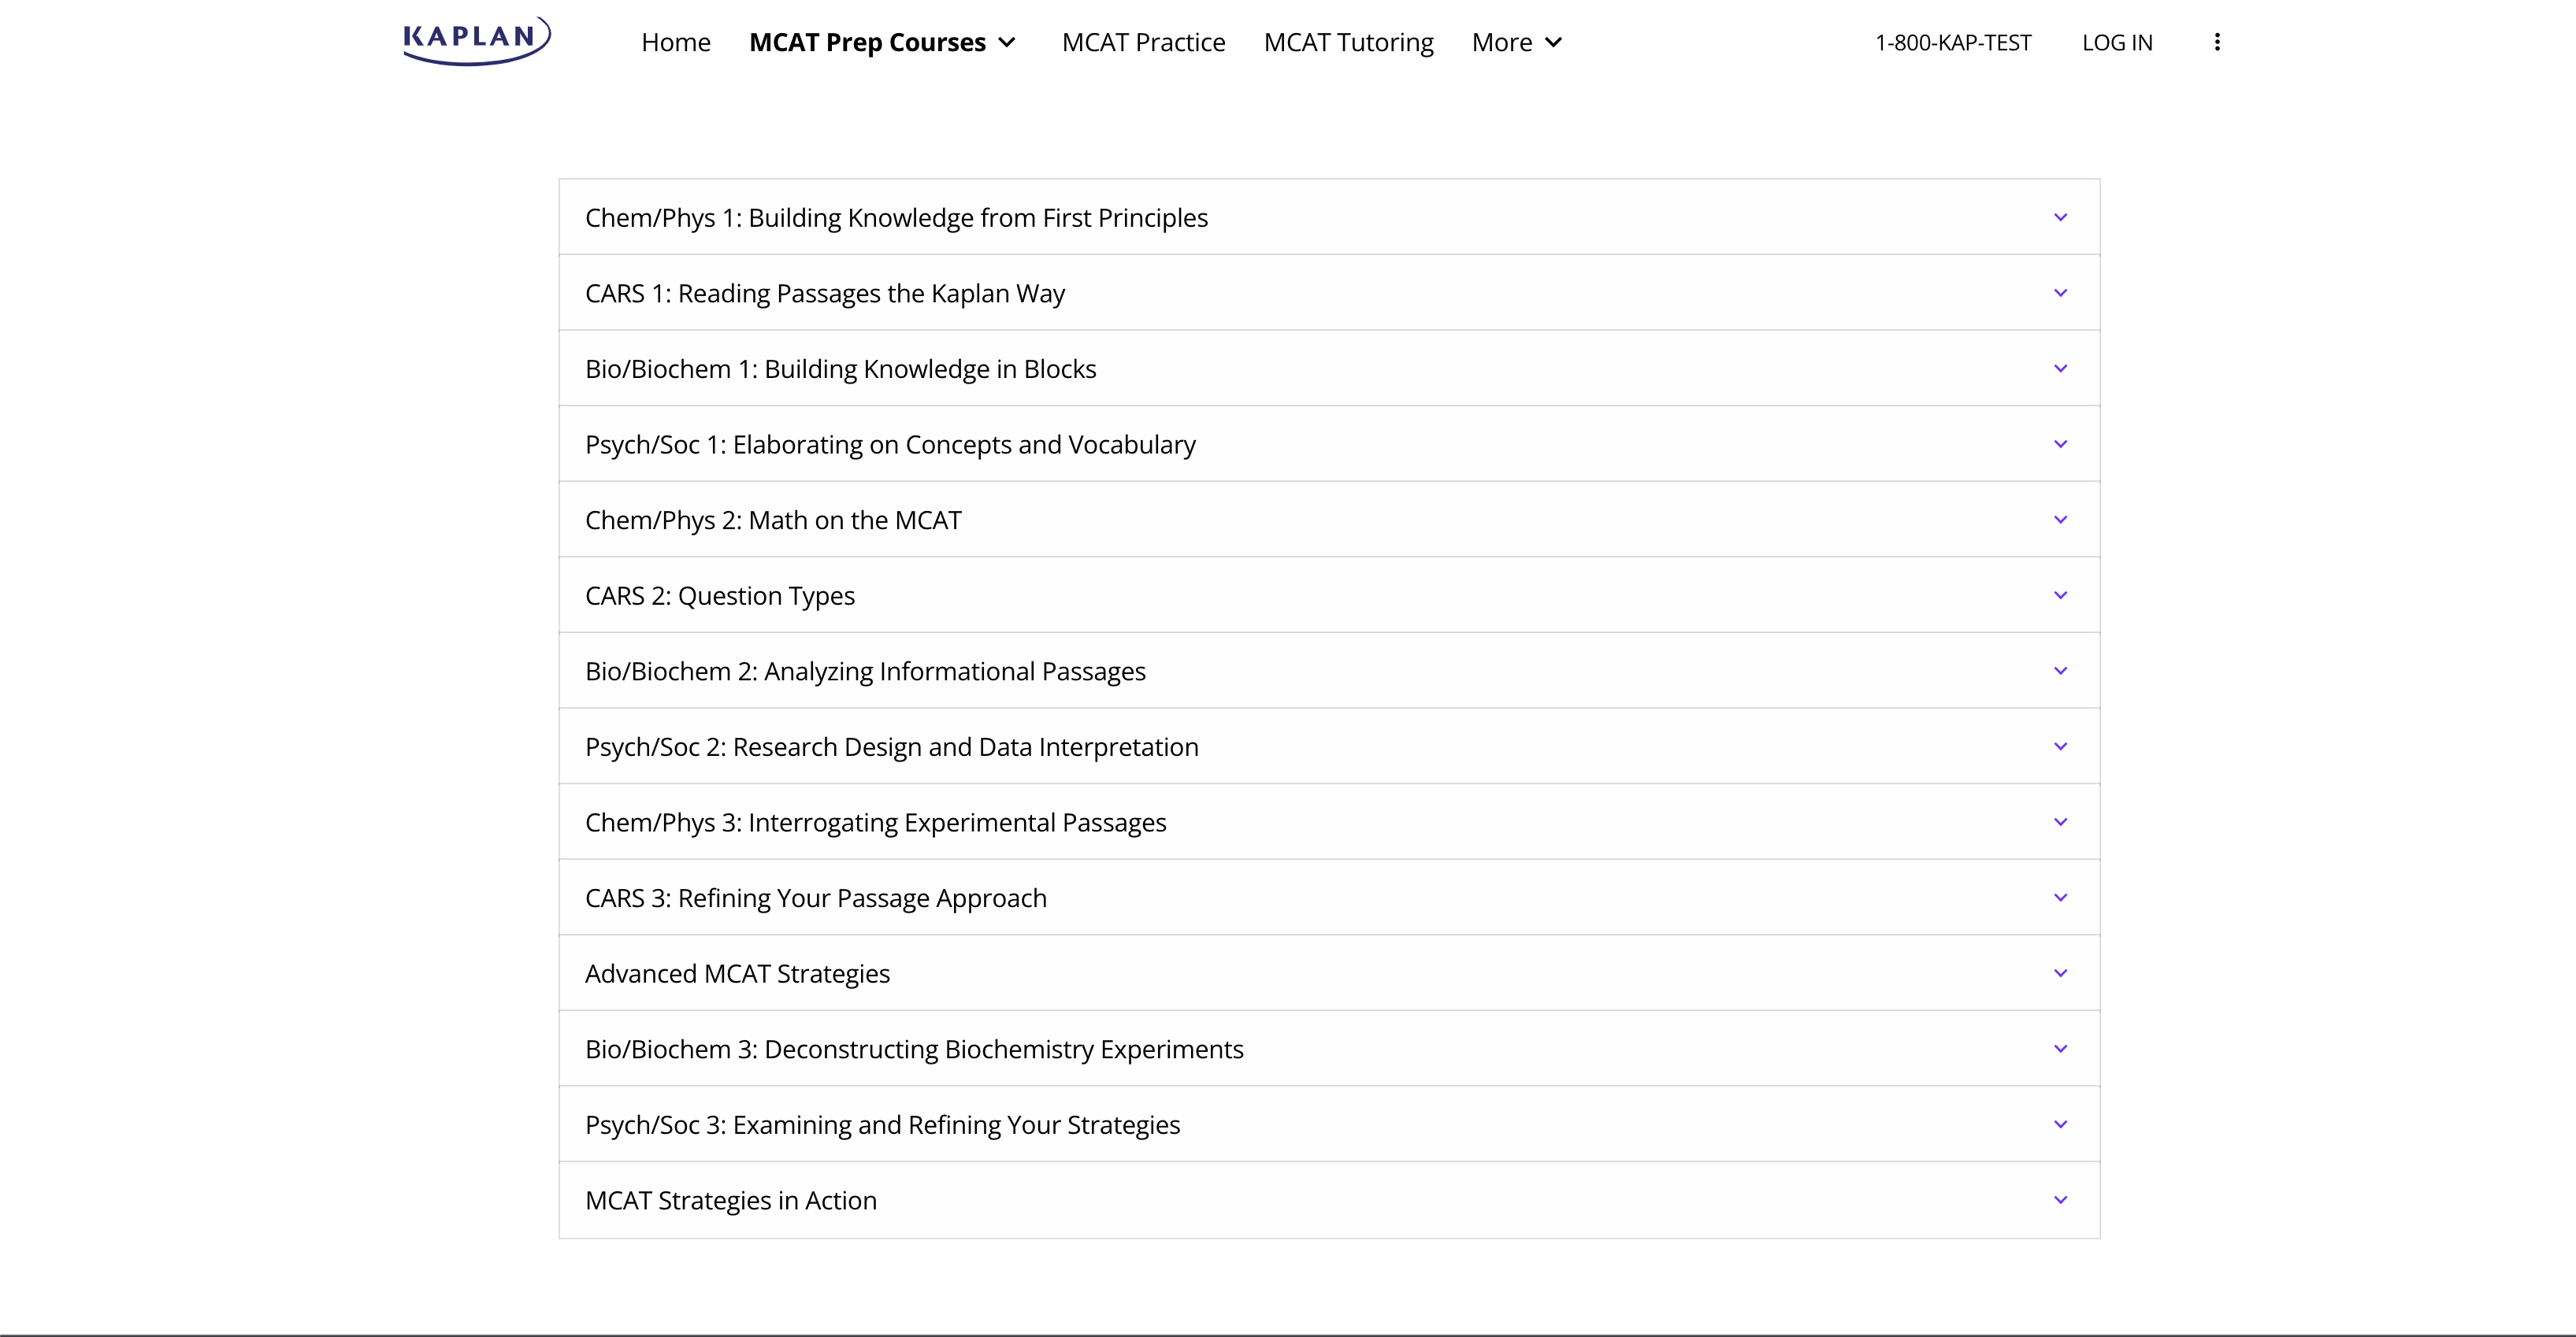Expand MCAT Strategies in Action row
This screenshot has width=2576, height=1337.
click(x=1328, y=1200)
